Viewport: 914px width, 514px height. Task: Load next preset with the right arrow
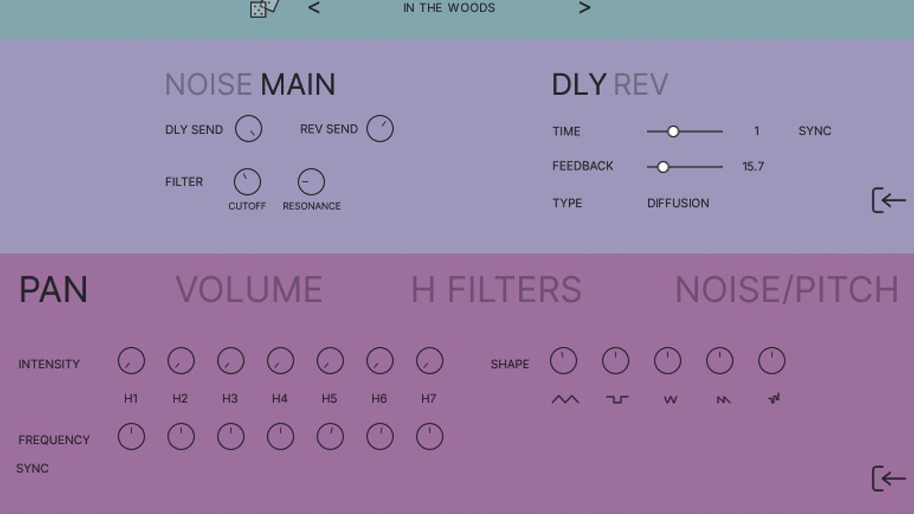(x=584, y=8)
